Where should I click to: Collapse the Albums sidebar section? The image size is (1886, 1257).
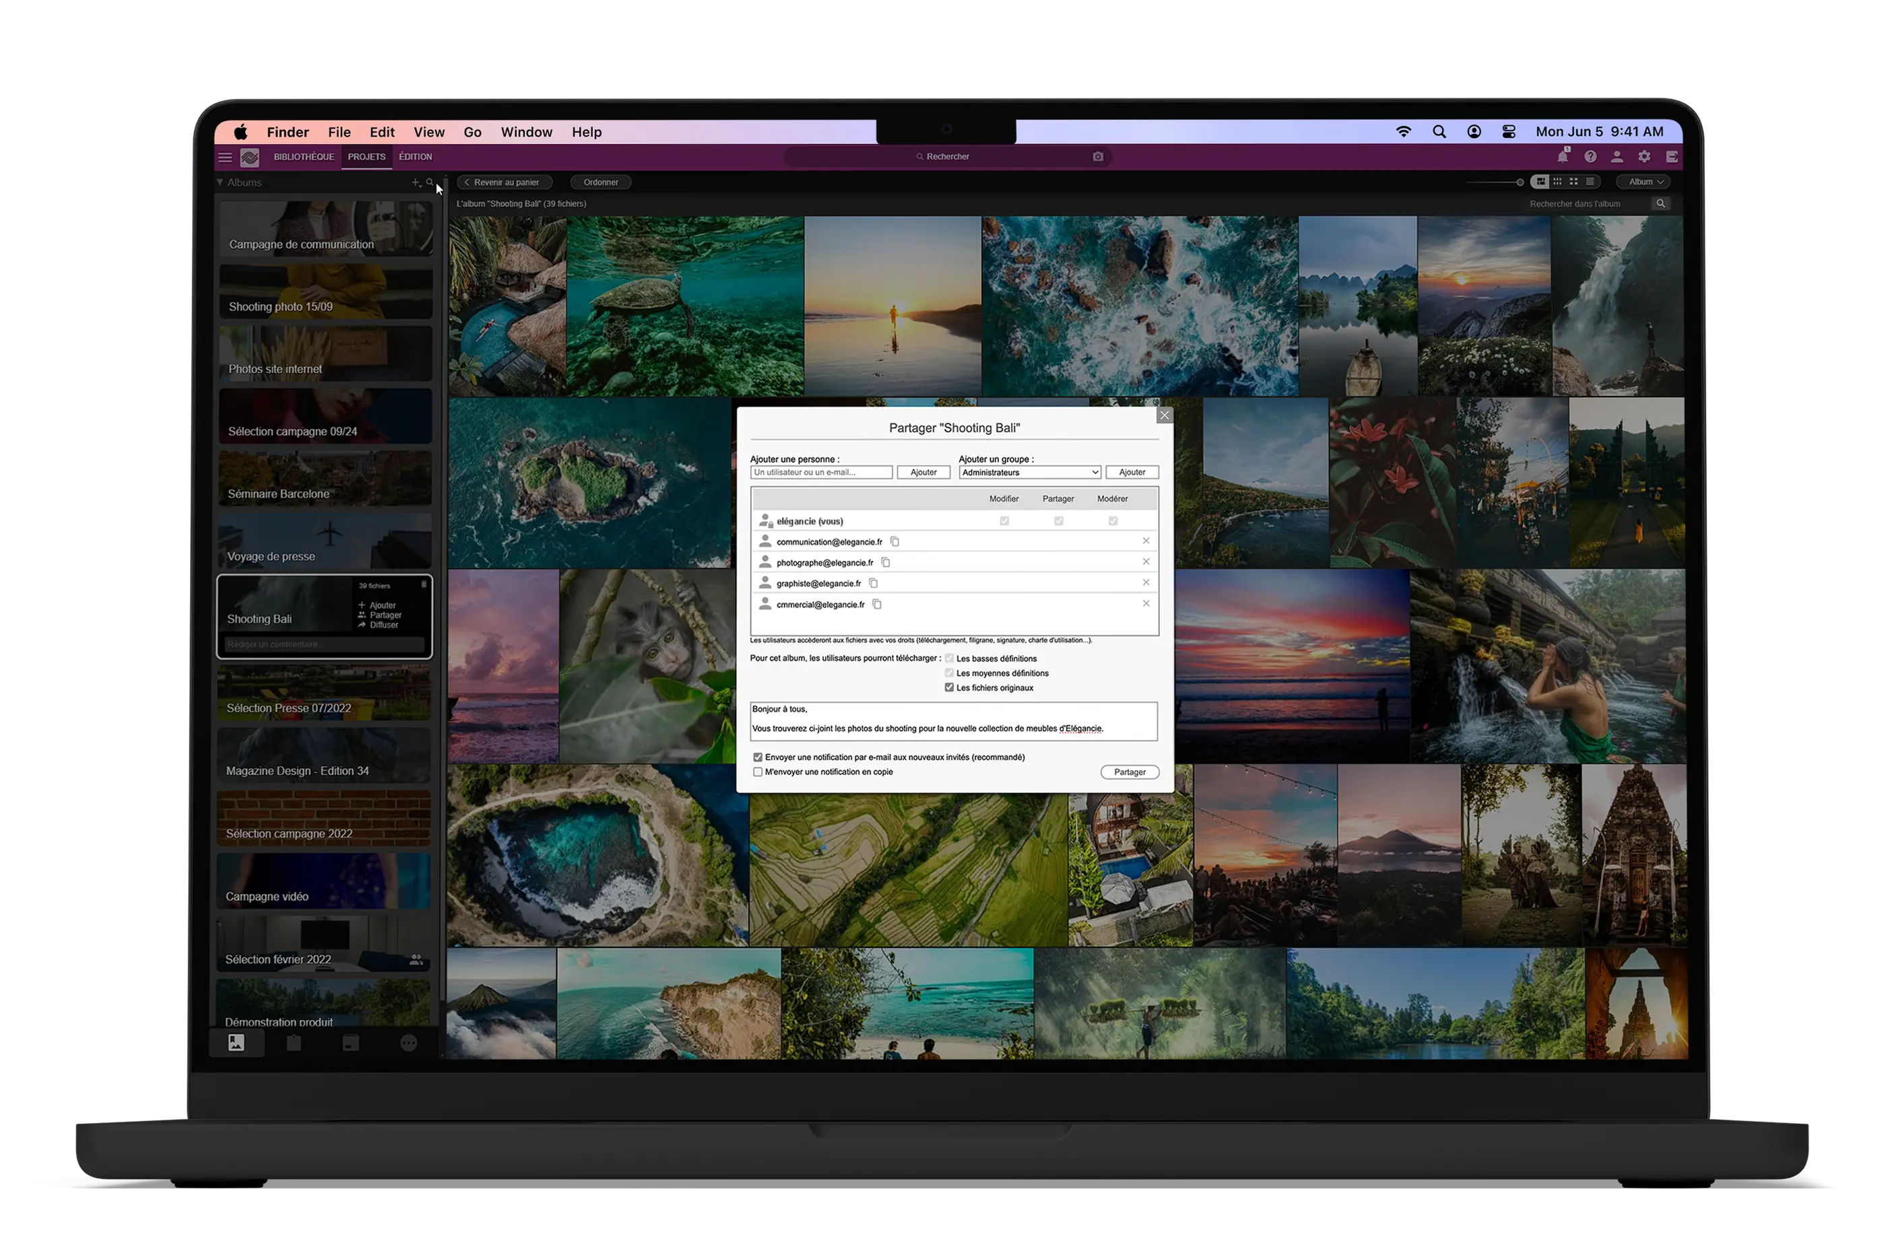click(x=219, y=182)
